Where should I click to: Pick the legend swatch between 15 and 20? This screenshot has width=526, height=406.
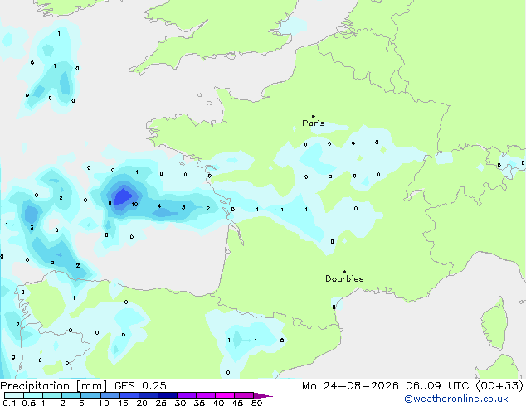tap(129, 395)
